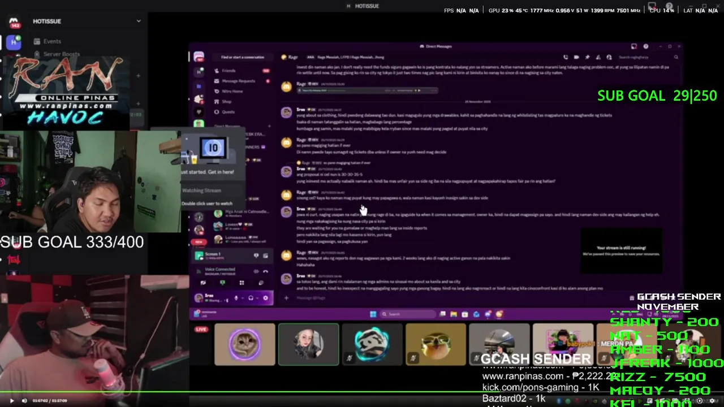Open Quests in Discord sidebar
The width and height of the screenshot is (724, 407).
pyautogui.click(x=242, y=111)
